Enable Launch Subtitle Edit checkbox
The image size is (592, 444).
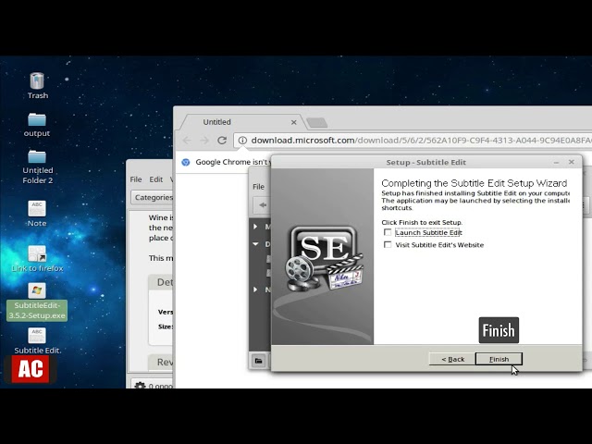388,232
